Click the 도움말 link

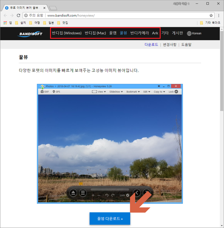coord(186,44)
